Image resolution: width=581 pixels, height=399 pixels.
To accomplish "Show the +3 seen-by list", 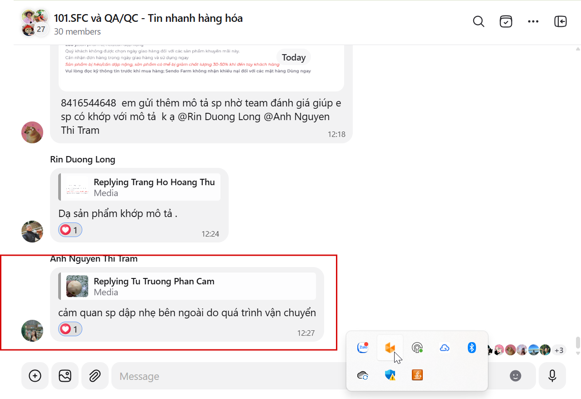I will tap(559, 350).
